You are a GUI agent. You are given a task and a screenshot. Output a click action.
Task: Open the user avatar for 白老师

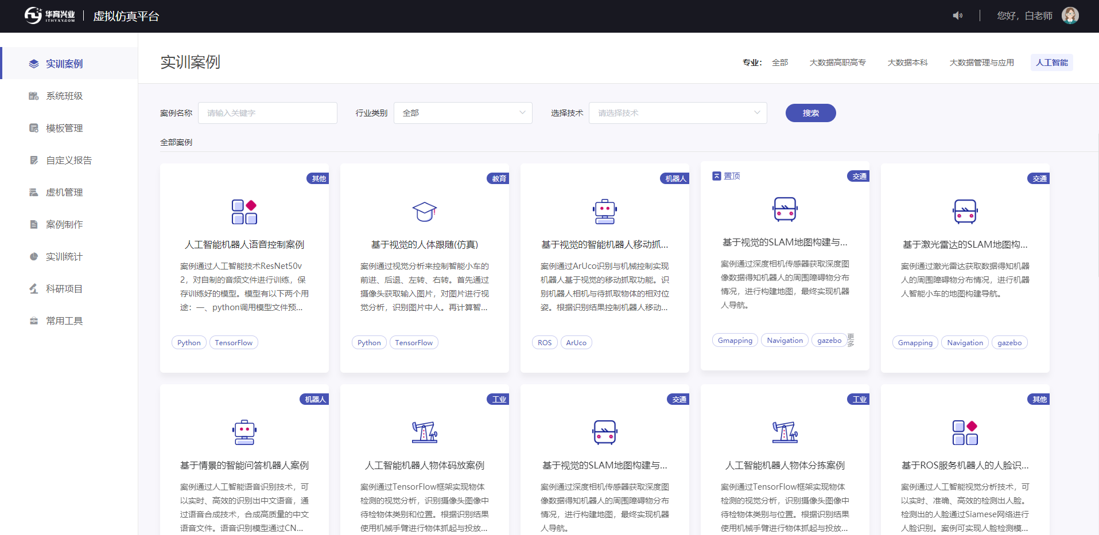[x=1070, y=15]
